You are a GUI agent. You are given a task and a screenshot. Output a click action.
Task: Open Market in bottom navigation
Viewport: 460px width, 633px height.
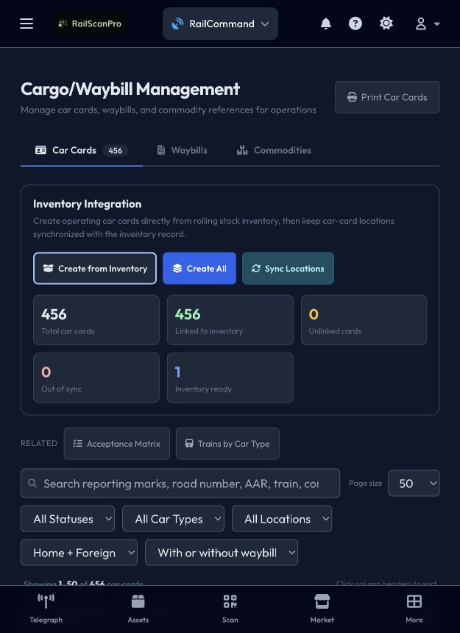pyautogui.click(x=322, y=609)
